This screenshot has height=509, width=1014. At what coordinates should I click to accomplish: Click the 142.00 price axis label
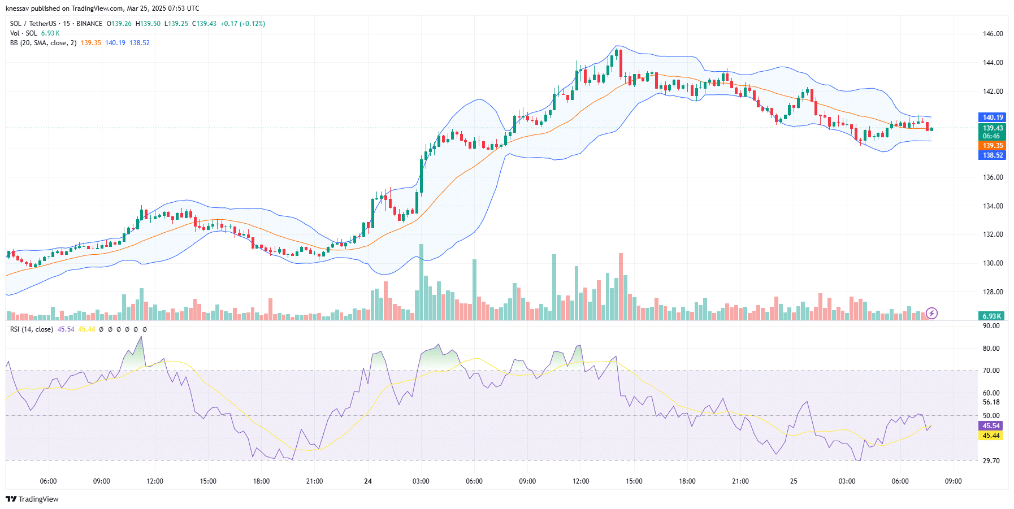pos(993,92)
